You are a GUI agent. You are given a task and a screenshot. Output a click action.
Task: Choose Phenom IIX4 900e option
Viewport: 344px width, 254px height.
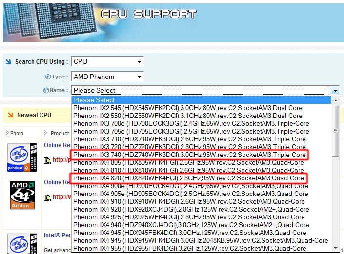click(x=201, y=186)
